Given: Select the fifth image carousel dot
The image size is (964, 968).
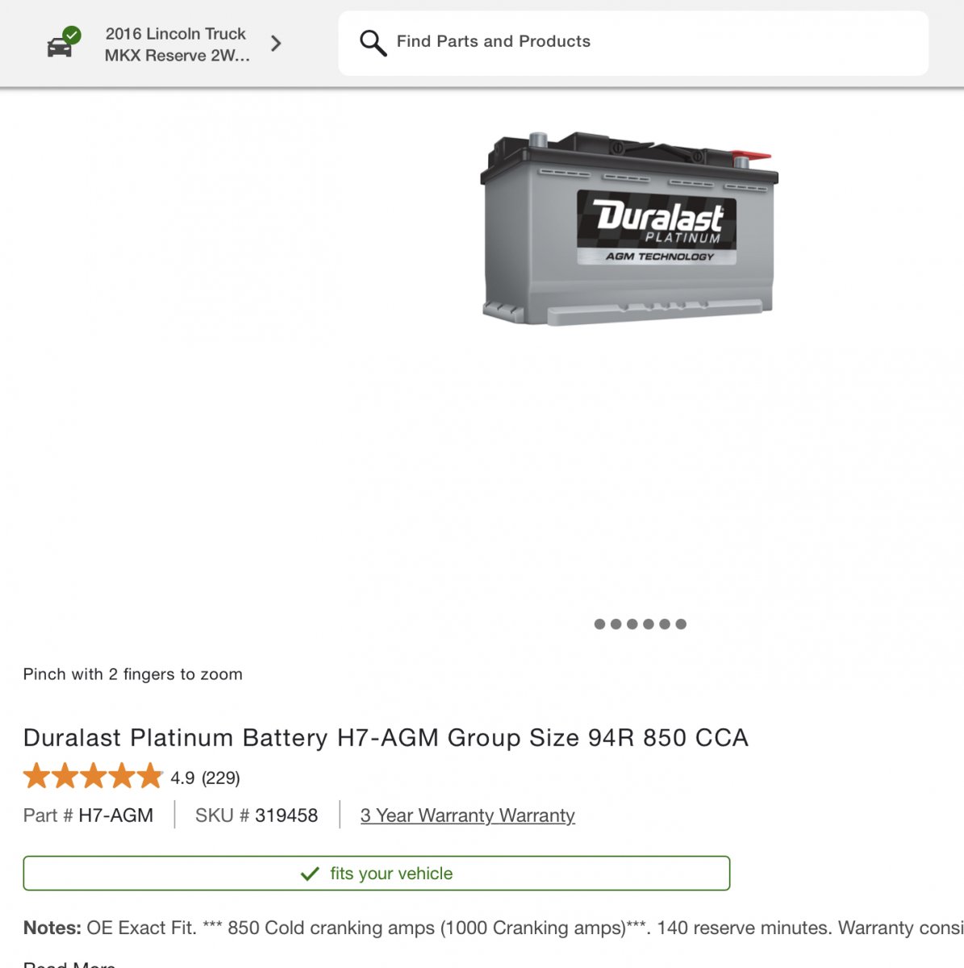Looking at the screenshot, I should click(665, 624).
